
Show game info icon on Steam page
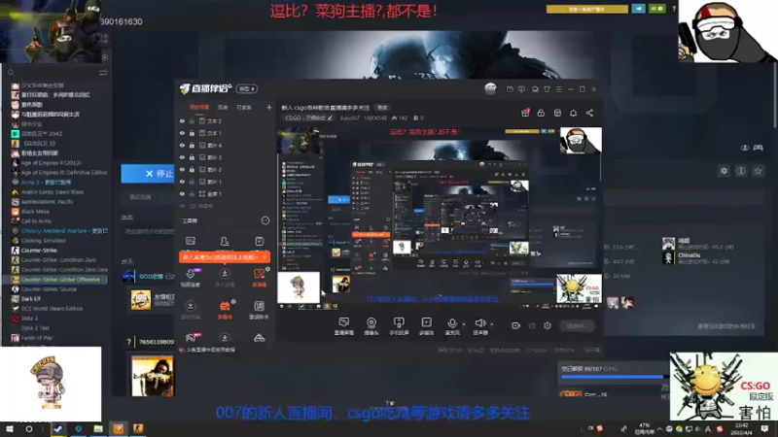(x=741, y=171)
